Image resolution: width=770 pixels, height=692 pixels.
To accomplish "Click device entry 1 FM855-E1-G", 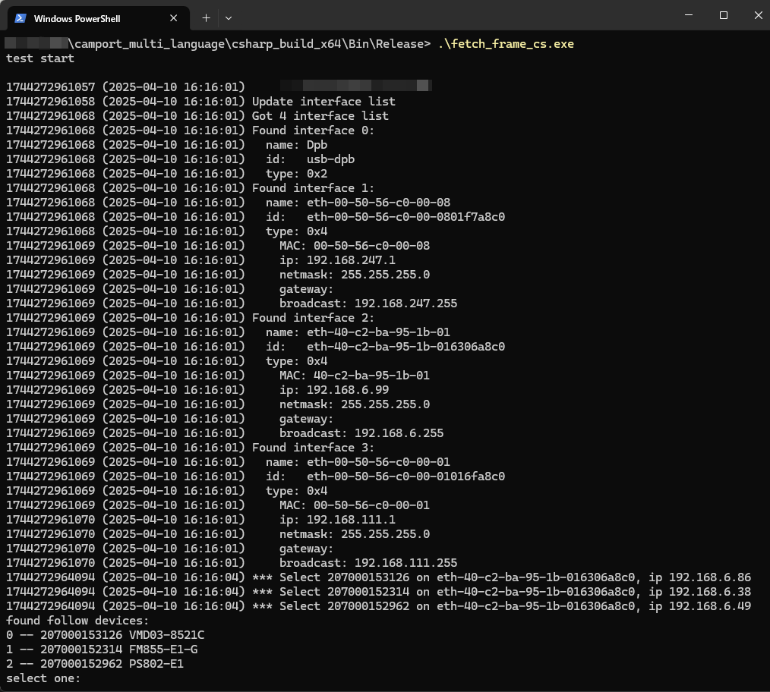I will pyautogui.click(x=102, y=650).
